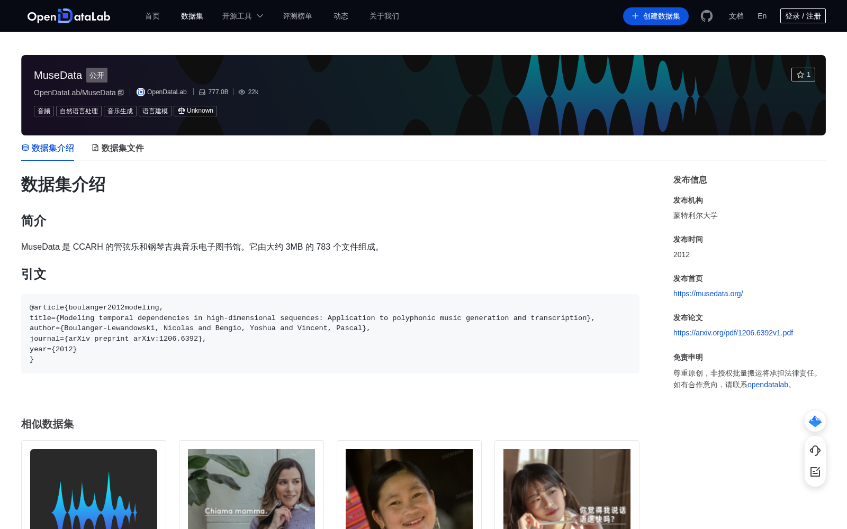Select the 自然语言处理 tag
Screen dimensions: 847x529
point(79,111)
